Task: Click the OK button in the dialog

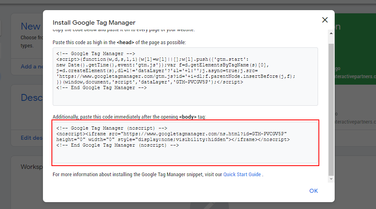Action: (x=314, y=191)
